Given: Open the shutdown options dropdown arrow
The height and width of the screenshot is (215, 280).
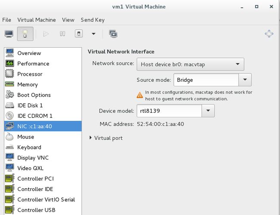Looking at the screenshot, I should [93, 34].
